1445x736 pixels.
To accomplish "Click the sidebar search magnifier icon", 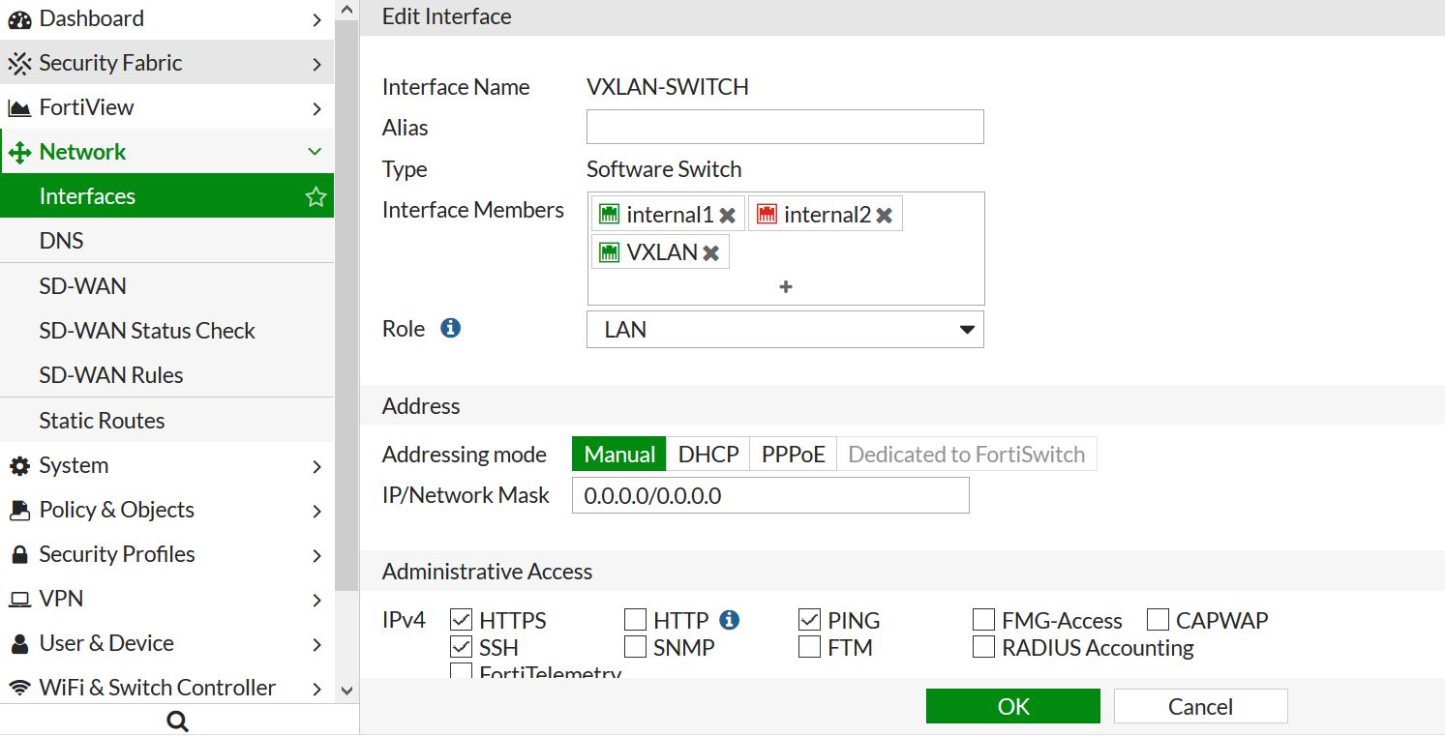I will pyautogui.click(x=178, y=721).
